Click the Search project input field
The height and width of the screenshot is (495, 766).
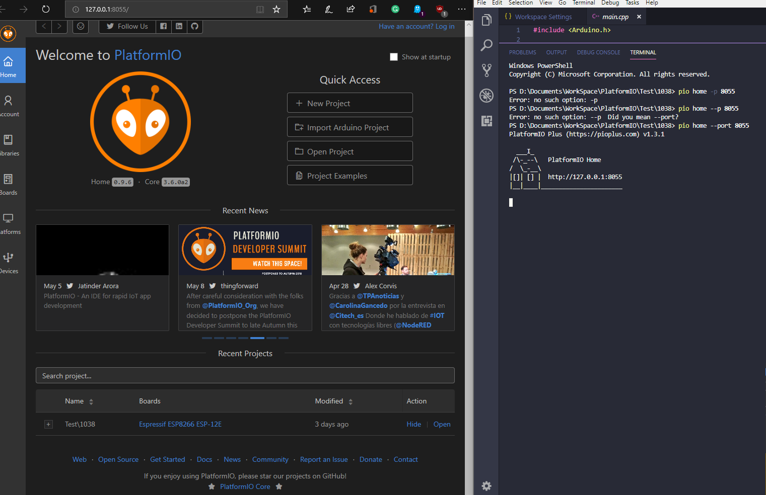[x=245, y=375]
